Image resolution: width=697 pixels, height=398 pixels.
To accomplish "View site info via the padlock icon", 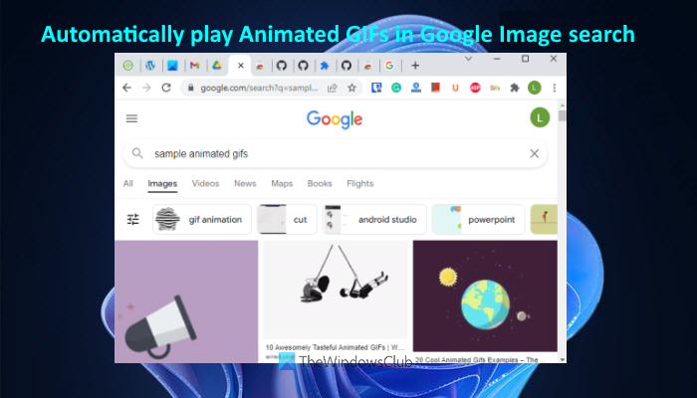I will [x=191, y=88].
